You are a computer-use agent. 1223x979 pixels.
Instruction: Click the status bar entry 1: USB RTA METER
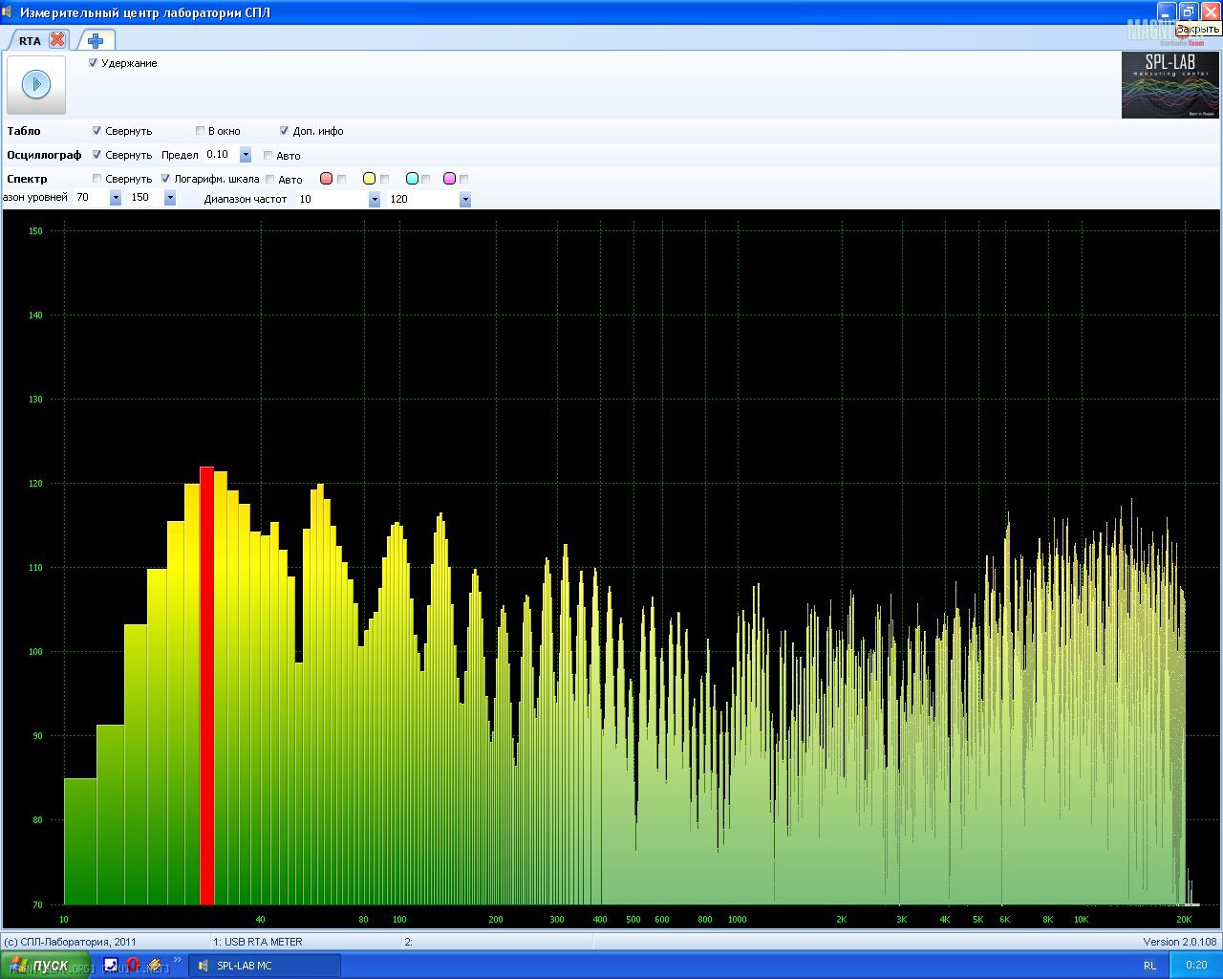pos(257,942)
